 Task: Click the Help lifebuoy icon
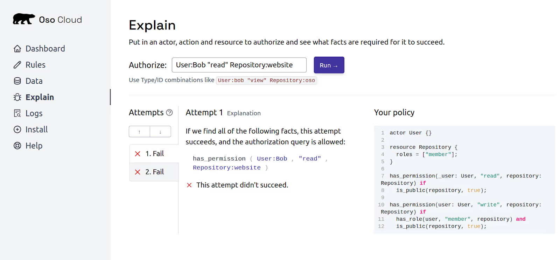[x=17, y=146]
